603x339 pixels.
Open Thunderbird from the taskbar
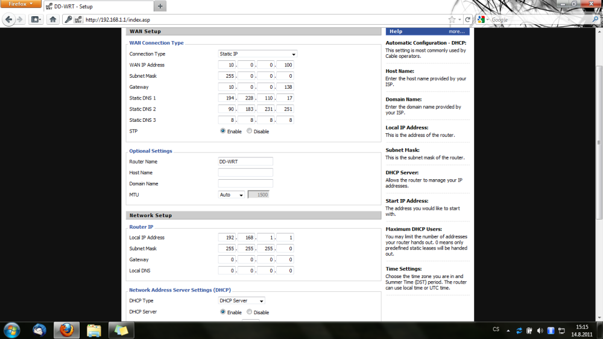pos(39,330)
